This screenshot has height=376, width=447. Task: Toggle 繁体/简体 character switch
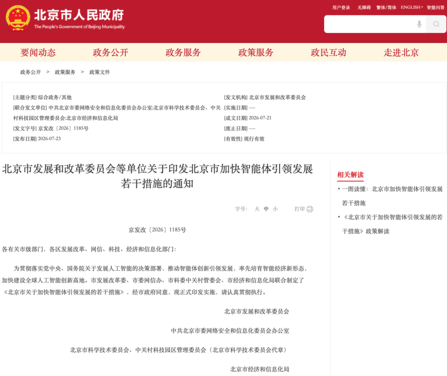tap(386, 7)
